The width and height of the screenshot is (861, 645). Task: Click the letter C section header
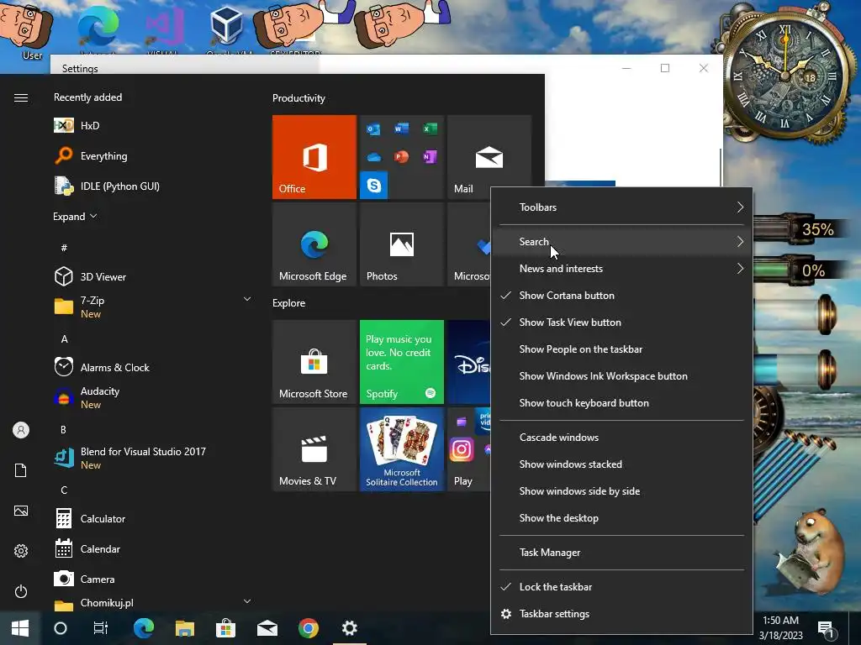[x=64, y=490]
